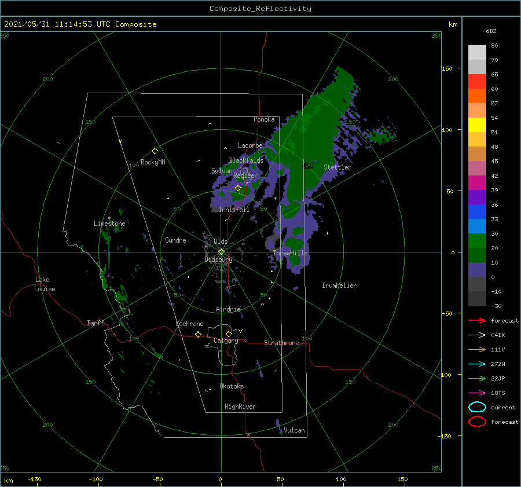Click the ThreeHills town label
Viewport: 521px width, 487px height.
pos(291,253)
